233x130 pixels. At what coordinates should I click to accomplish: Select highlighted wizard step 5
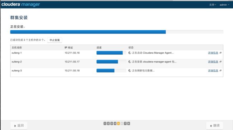[x=118, y=123]
